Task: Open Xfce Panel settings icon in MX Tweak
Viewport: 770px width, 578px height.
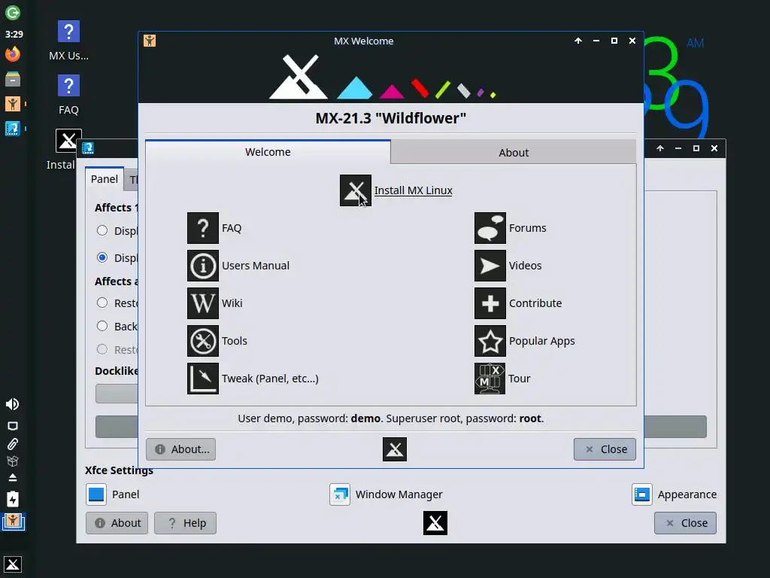Action: (96, 494)
